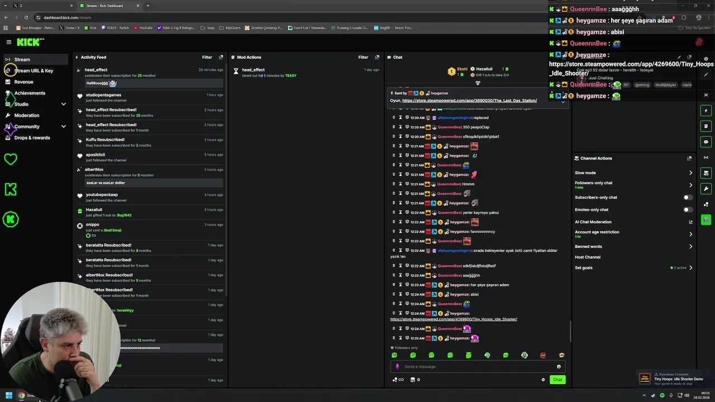Open Revenue in the sidebar
The image size is (715, 402).
click(35, 82)
